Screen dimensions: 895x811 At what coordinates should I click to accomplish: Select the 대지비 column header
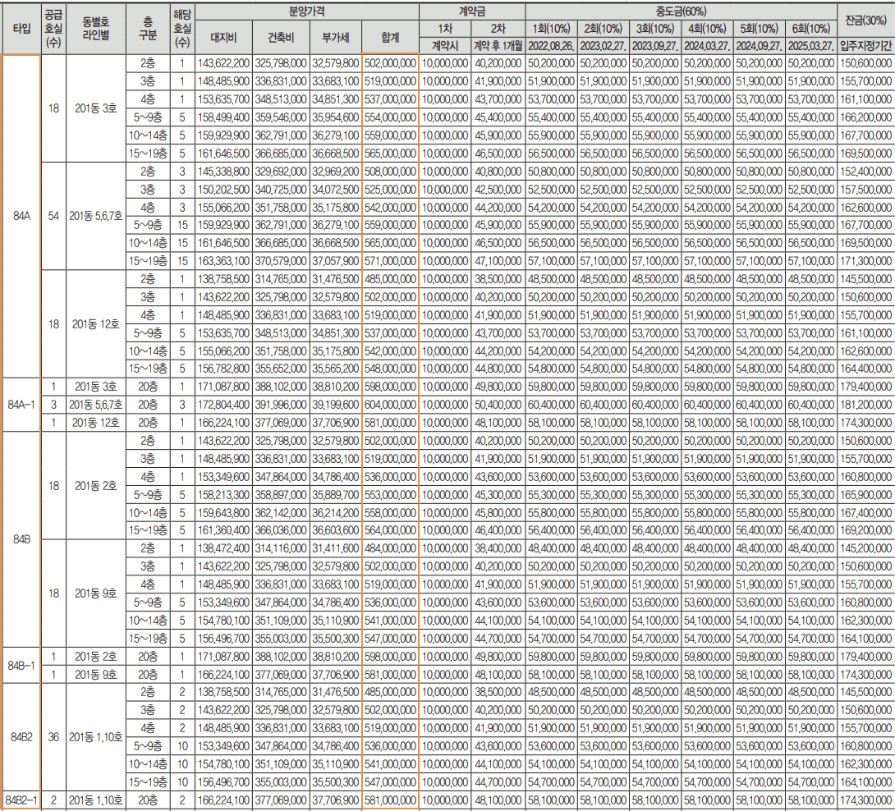point(223,38)
